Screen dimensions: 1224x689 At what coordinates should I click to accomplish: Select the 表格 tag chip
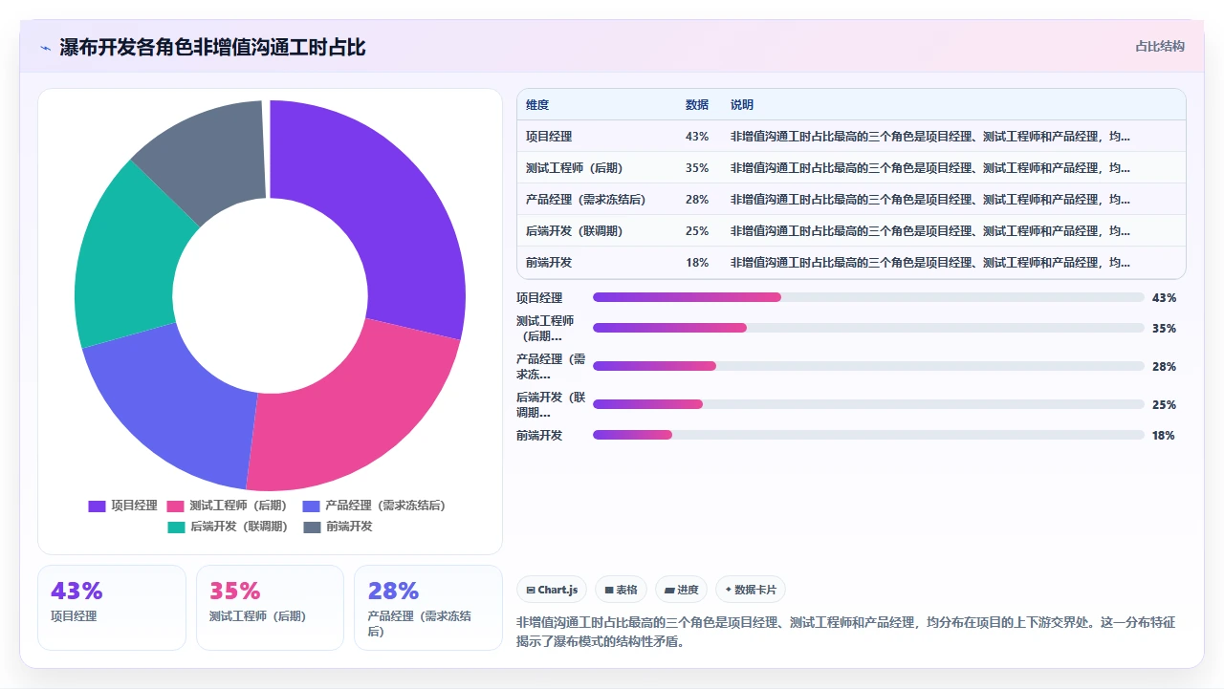click(621, 590)
